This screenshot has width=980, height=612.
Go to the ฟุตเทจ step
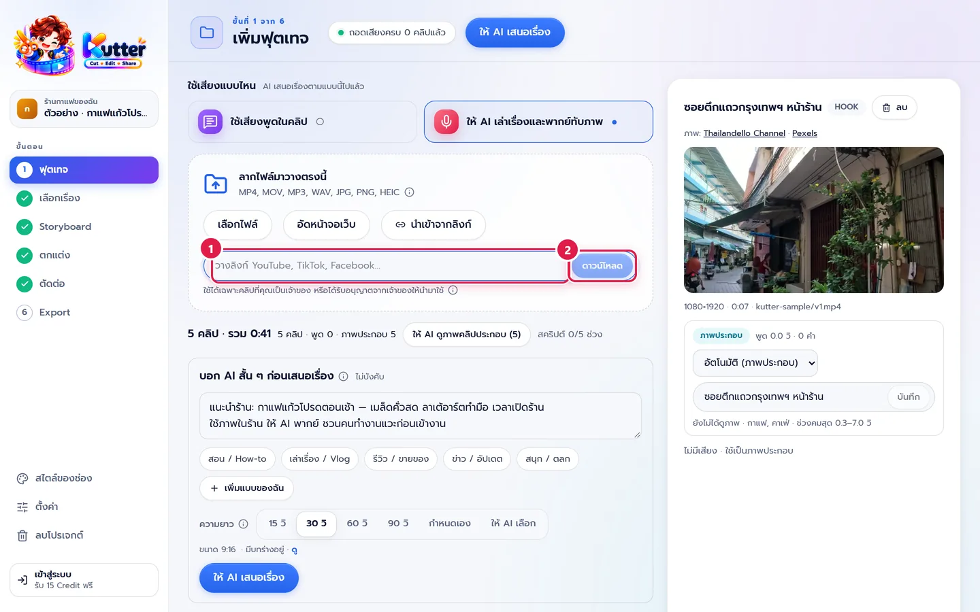click(84, 170)
